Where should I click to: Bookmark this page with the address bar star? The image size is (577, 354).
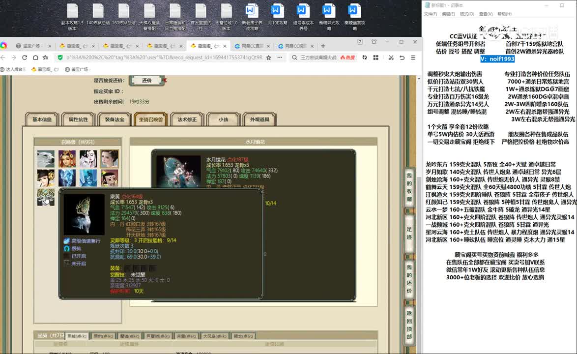269,58
